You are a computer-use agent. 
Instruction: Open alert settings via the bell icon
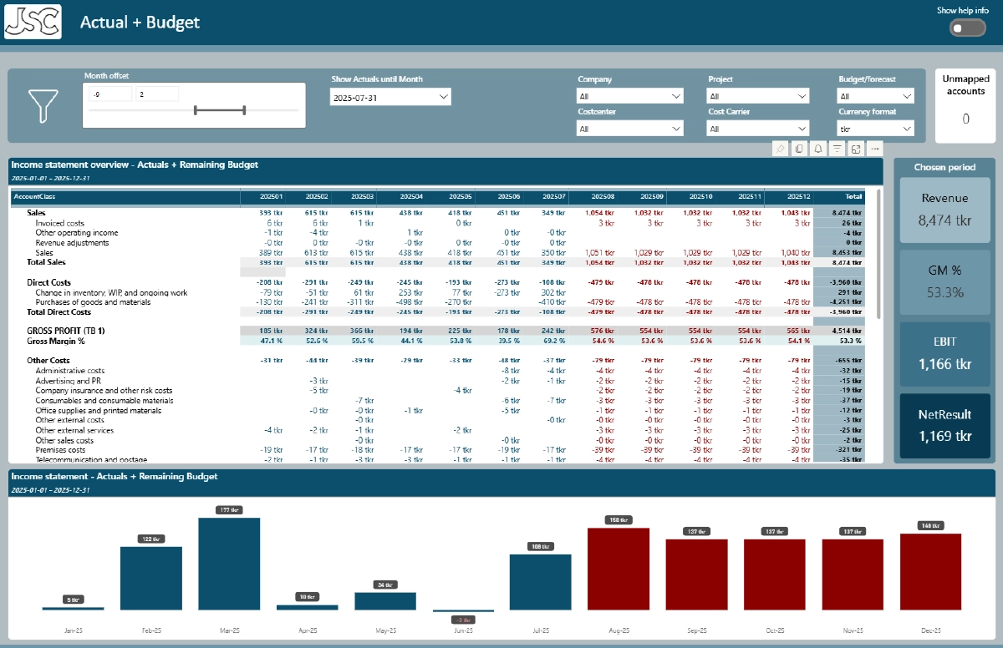click(818, 148)
